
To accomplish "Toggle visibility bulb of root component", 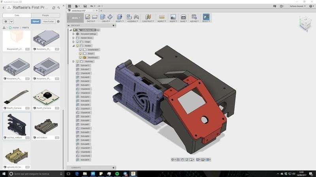I will click(75, 30).
